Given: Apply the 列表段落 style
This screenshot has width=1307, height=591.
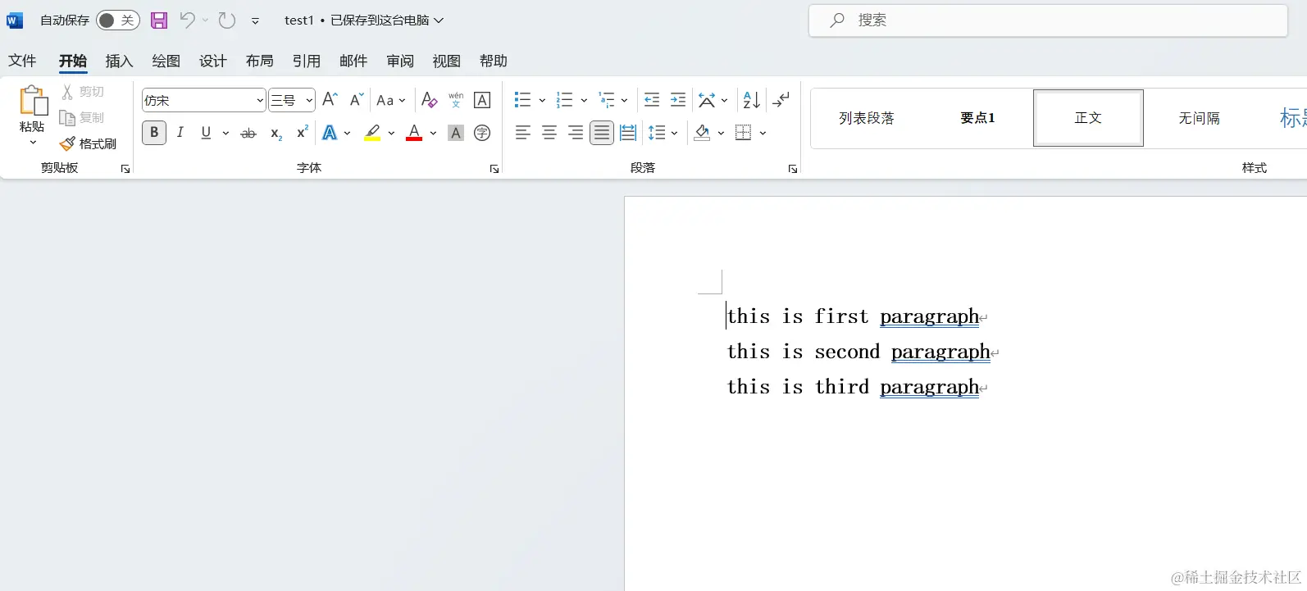Looking at the screenshot, I should click(867, 118).
